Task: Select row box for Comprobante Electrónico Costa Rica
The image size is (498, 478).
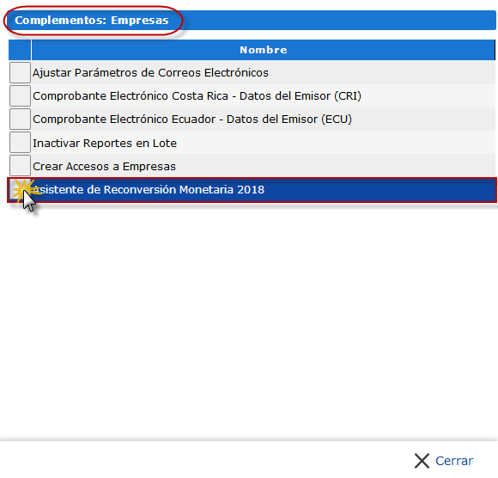Action: click(x=20, y=96)
